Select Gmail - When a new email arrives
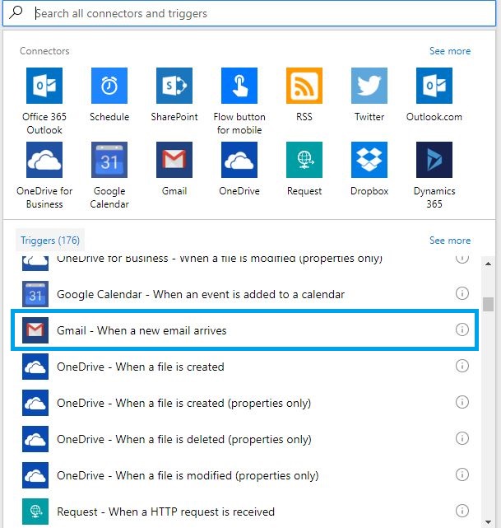The image size is (501, 528). (245, 330)
